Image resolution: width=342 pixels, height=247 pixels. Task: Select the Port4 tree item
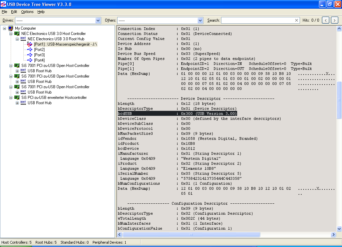[x=39, y=60]
